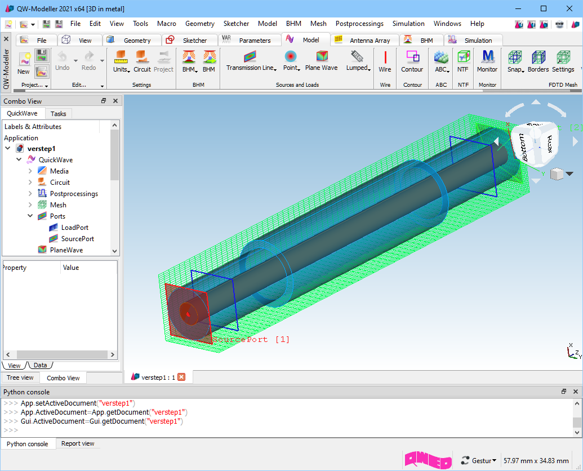The image size is (583, 471).
Task: Open the Sketcher menu
Action: [236, 24]
